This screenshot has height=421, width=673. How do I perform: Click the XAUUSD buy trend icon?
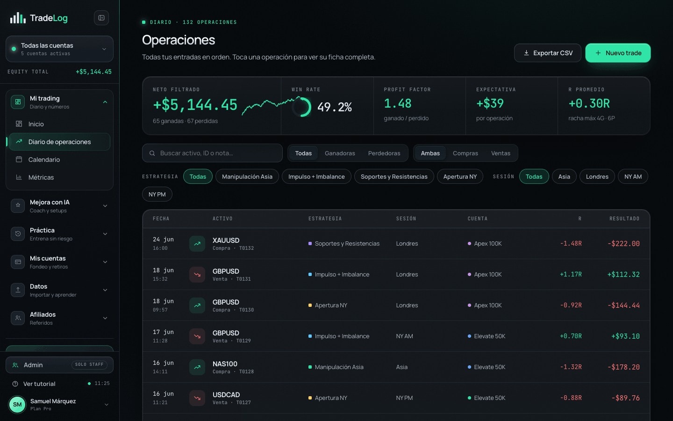[x=197, y=244]
